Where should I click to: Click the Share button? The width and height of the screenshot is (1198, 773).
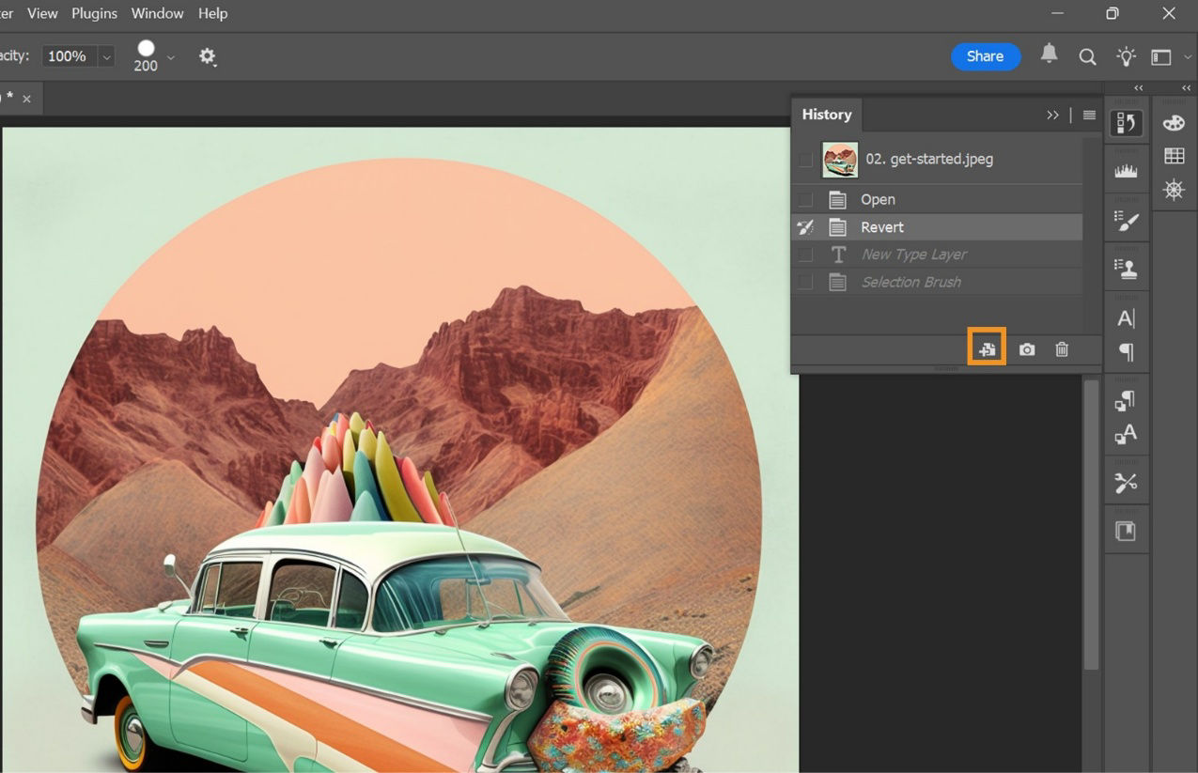tap(985, 56)
